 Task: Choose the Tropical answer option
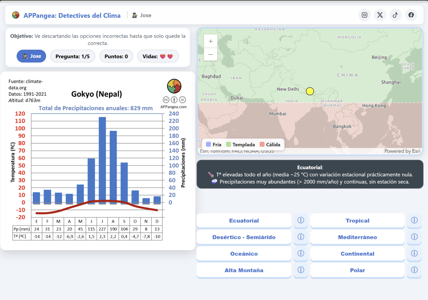click(358, 221)
